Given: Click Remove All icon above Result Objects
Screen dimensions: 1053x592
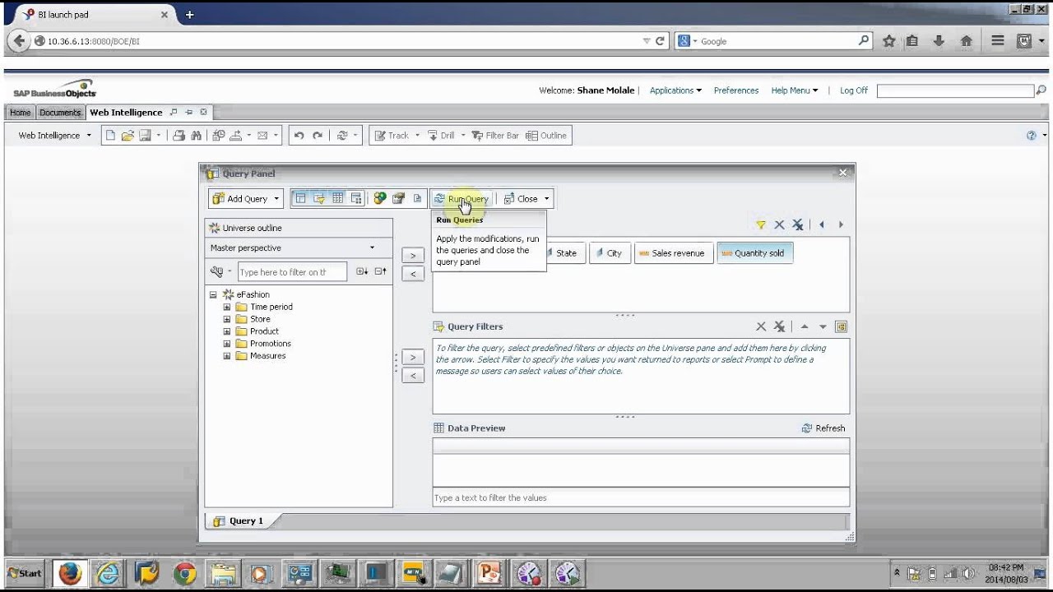Looking at the screenshot, I should (797, 224).
